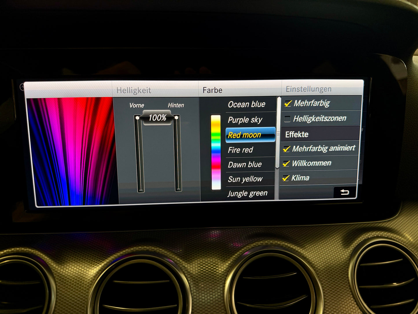Disable the Willkommen effect checkbox
The image size is (418, 314).
point(286,164)
